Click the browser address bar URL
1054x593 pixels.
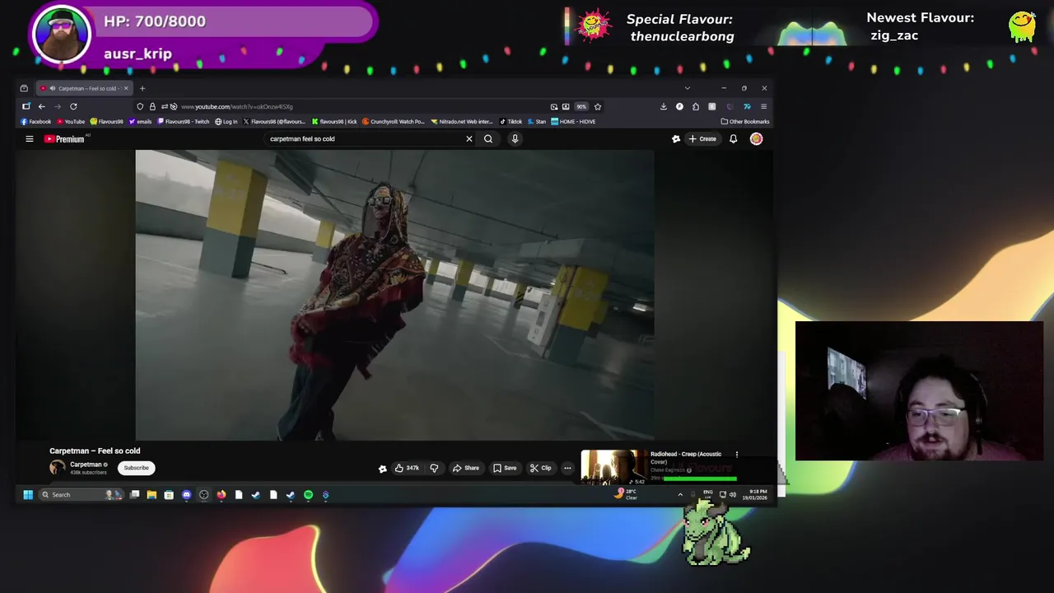coord(237,106)
